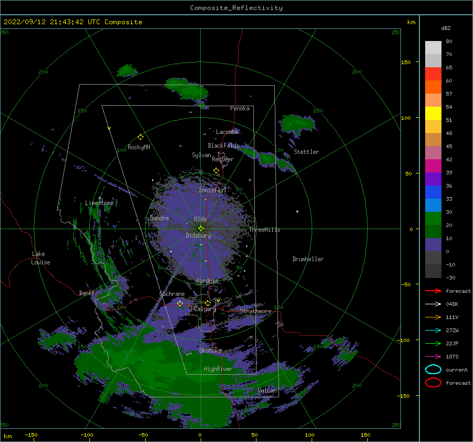Choose the green 22JP arrow legend entry

(433, 343)
